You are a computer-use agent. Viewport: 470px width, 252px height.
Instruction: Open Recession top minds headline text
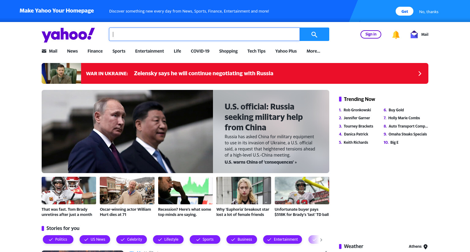click(x=185, y=212)
